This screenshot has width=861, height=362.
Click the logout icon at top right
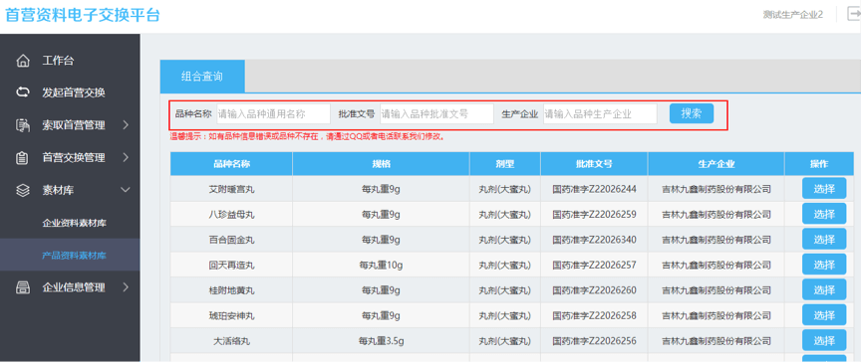tap(853, 14)
